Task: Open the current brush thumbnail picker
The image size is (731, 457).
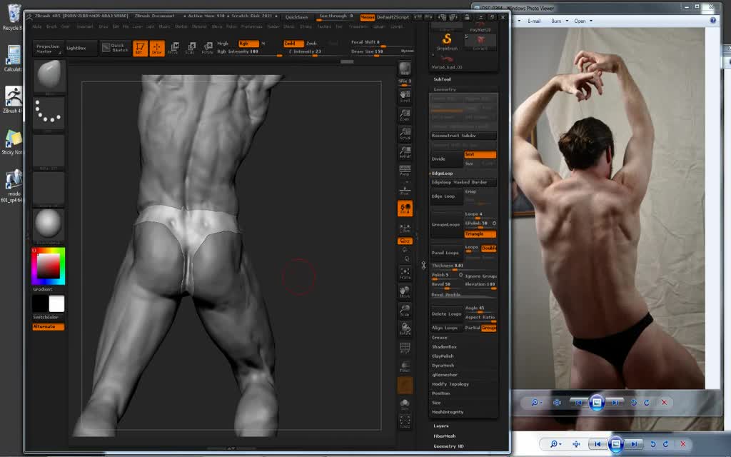Action: (x=49, y=75)
